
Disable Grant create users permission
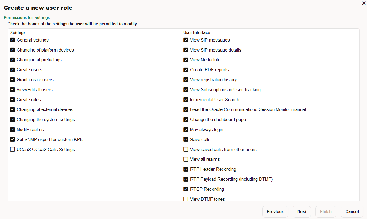click(12, 80)
